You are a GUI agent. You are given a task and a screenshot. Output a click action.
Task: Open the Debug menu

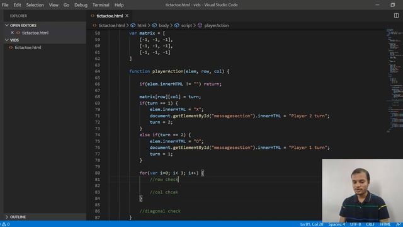click(81, 5)
